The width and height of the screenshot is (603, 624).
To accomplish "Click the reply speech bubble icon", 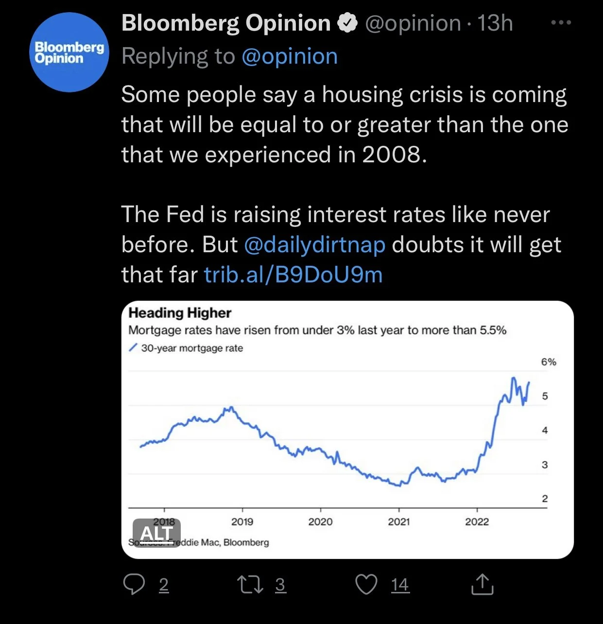I will click(x=134, y=584).
